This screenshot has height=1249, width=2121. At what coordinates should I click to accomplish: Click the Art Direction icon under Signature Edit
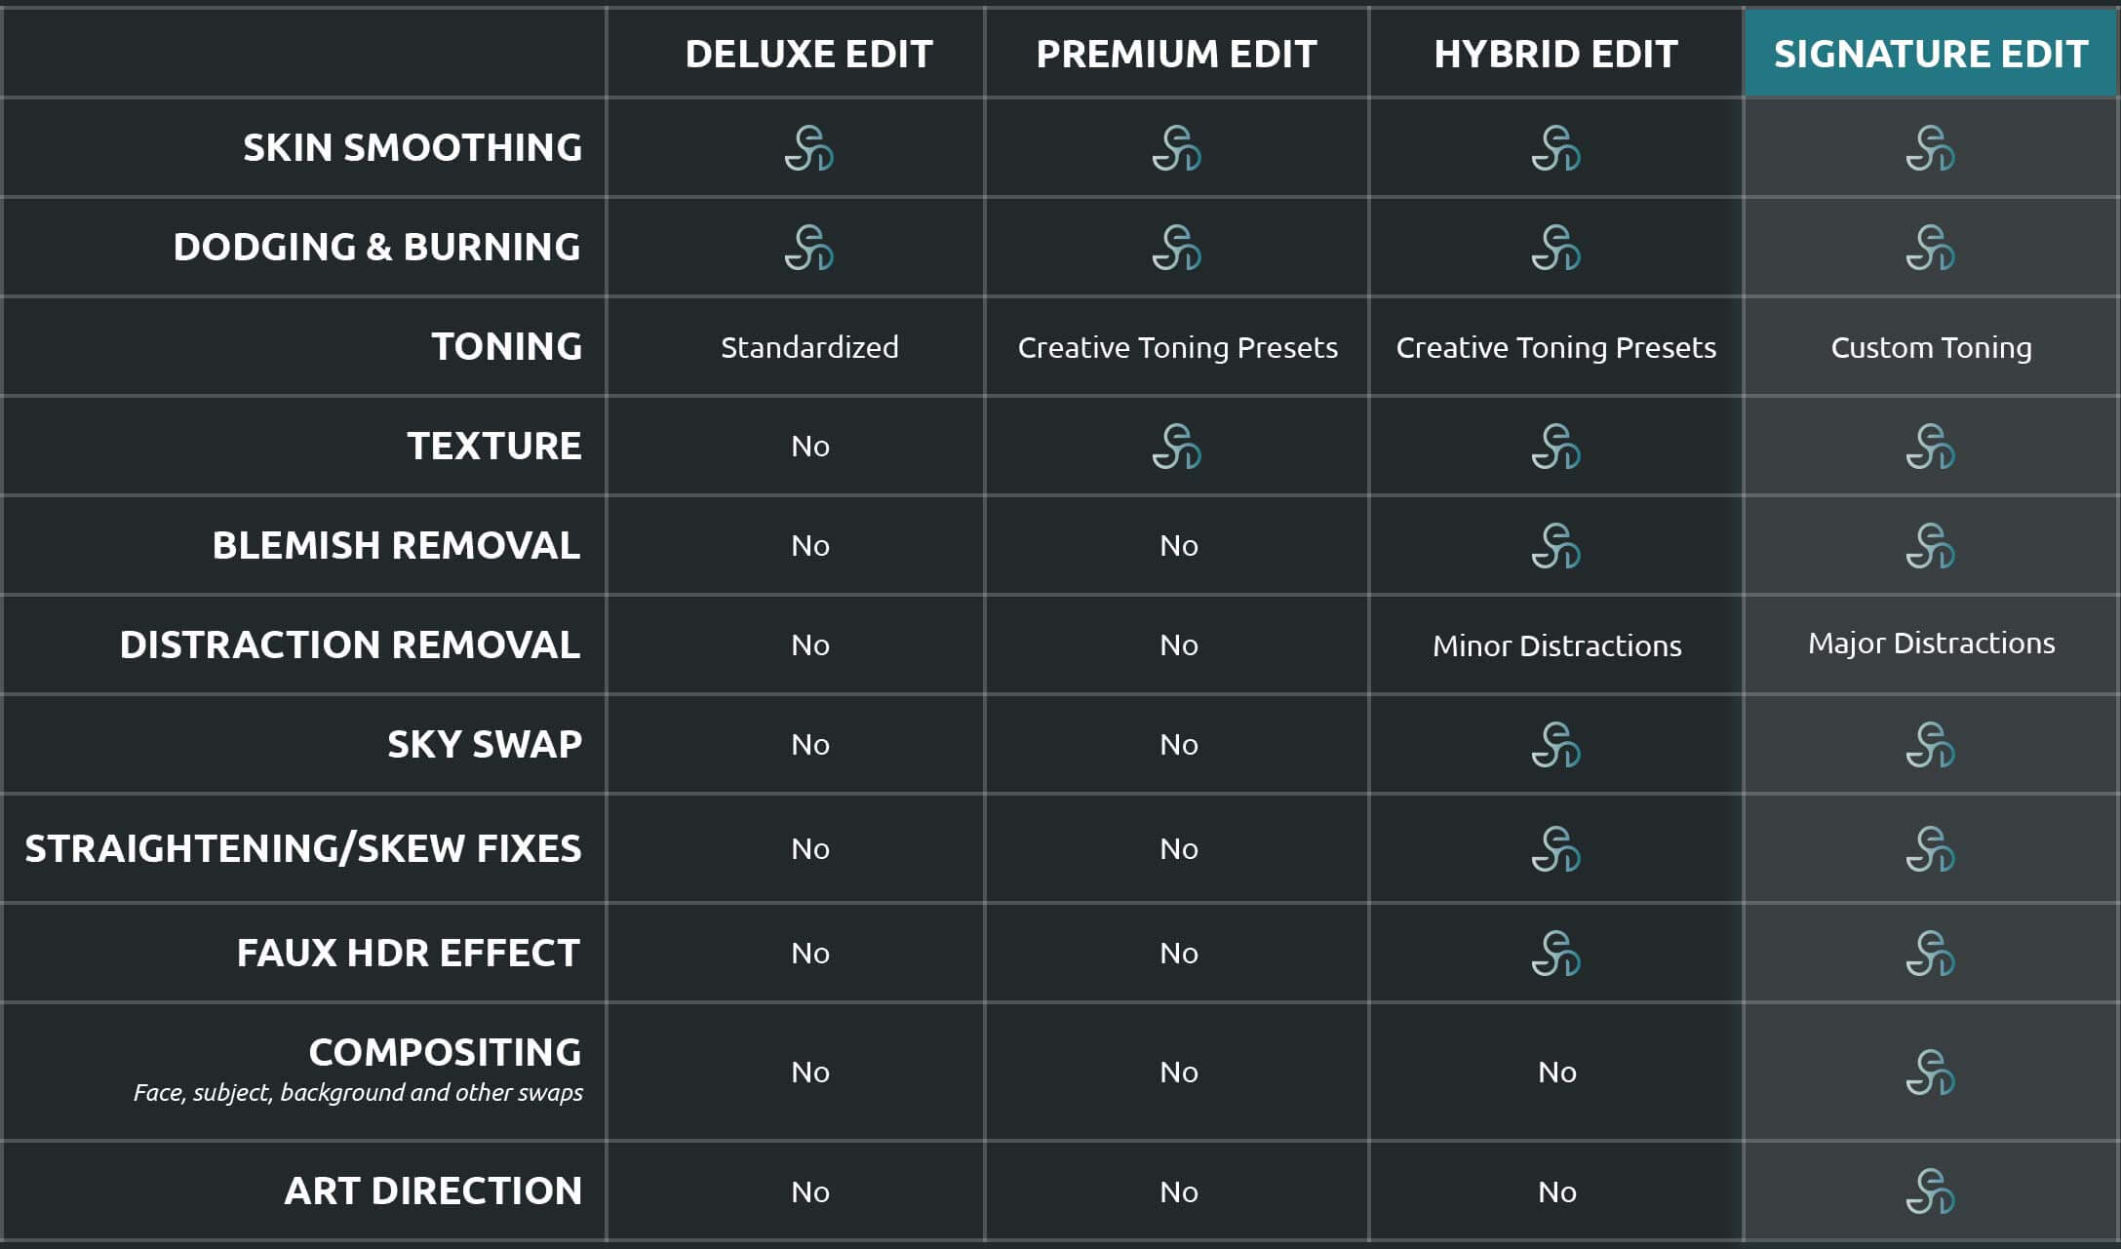point(1931,1191)
